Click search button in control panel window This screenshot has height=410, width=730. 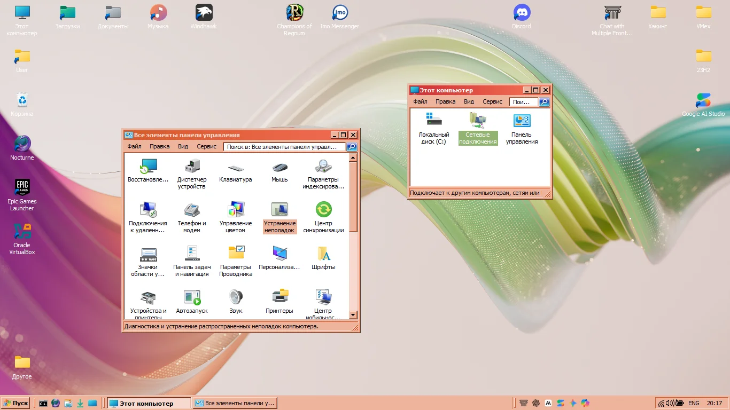pyautogui.click(x=352, y=147)
